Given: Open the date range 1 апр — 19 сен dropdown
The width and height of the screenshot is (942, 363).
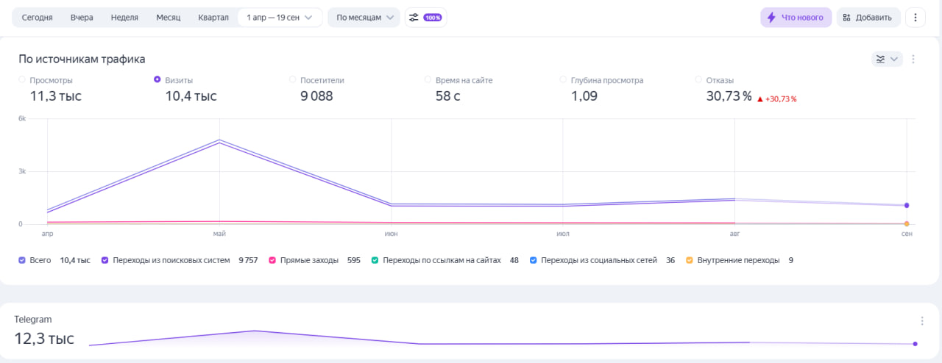Looking at the screenshot, I should click(280, 18).
